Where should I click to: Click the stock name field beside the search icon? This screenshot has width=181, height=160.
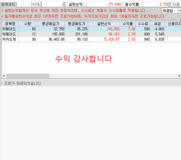(52, 5)
